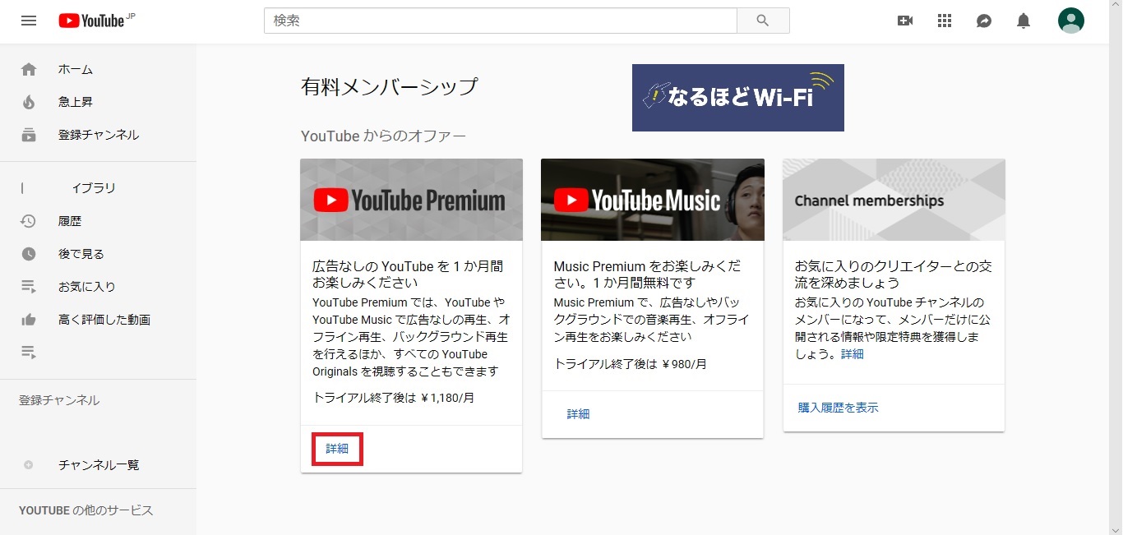Open the ホーム (Home) icon in the sidebar
Screen dimensions: 1123x535
click(x=29, y=69)
